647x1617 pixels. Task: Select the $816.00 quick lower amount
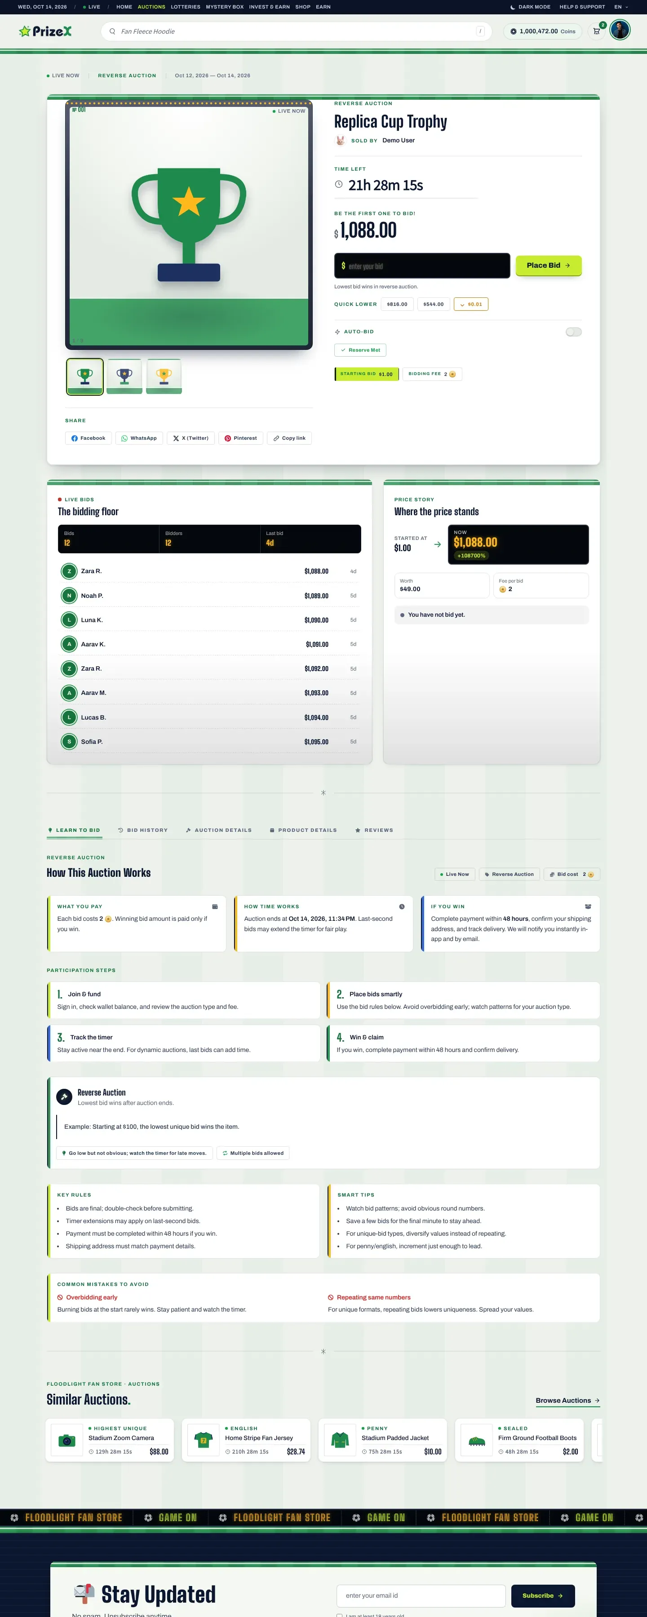397,305
